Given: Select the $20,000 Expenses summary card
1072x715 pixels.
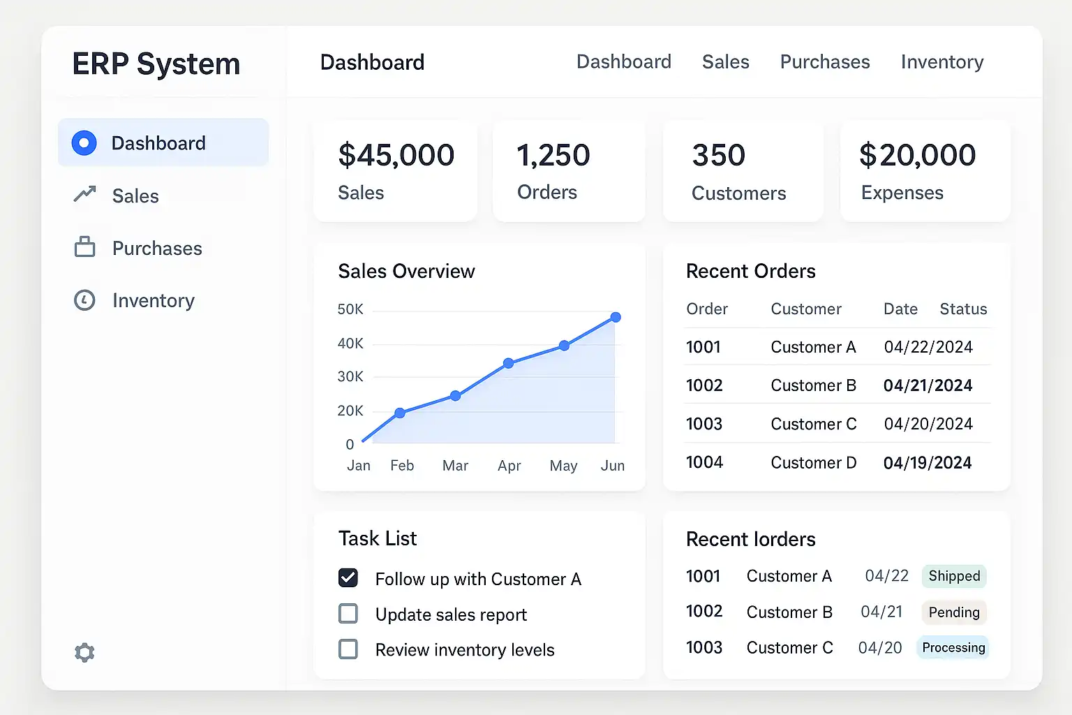Looking at the screenshot, I should [925, 171].
